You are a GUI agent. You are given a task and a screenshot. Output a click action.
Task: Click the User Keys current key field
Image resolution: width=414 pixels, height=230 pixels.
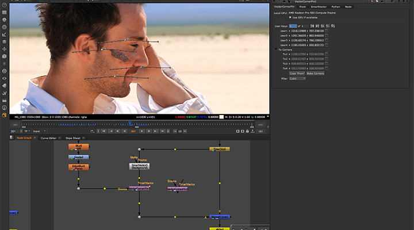pyautogui.click(x=293, y=26)
